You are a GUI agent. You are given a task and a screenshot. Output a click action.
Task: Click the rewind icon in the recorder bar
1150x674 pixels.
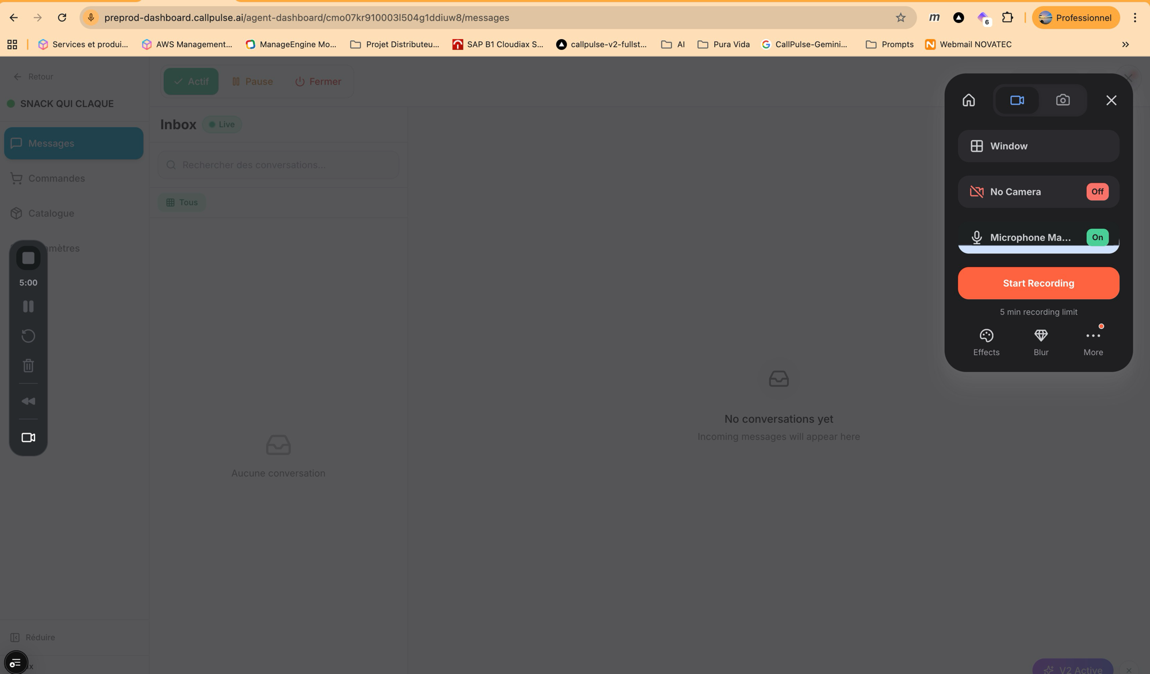point(28,401)
